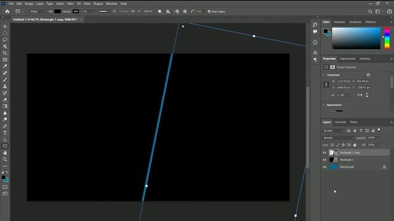Switch to the Swatches tab
Image resolution: width=394 pixels, height=221 pixels.
click(x=339, y=22)
